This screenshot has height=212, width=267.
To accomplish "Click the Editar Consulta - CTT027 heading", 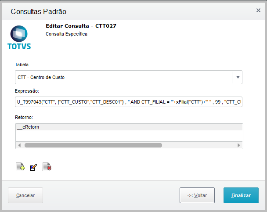I will (x=81, y=26).
